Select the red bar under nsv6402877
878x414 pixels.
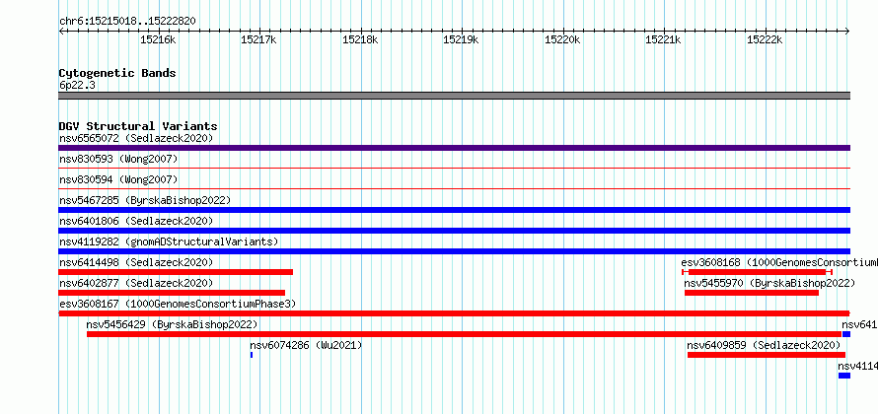coord(172,293)
